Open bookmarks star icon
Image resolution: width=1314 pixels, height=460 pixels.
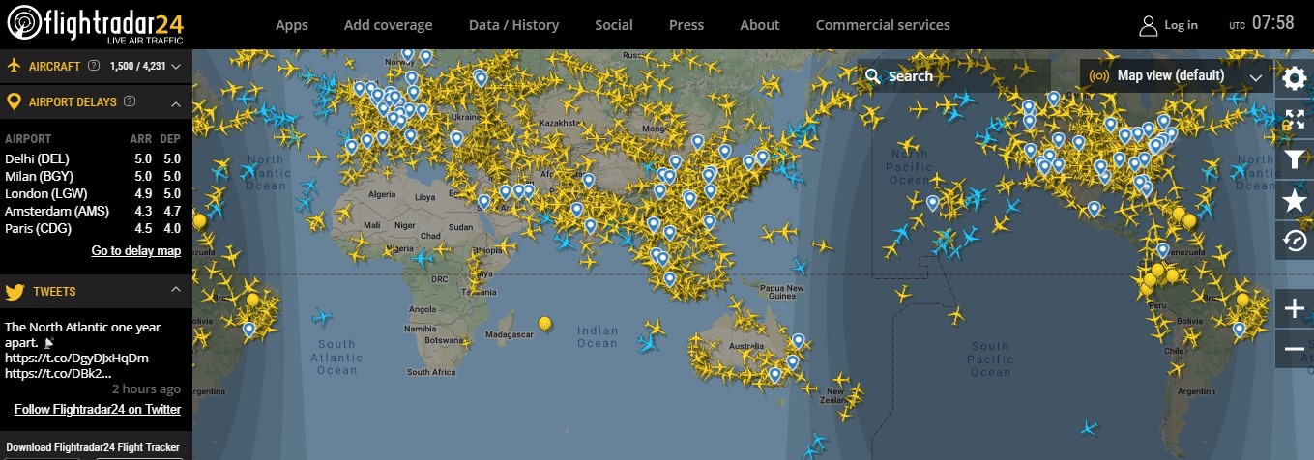click(x=1295, y=201)
